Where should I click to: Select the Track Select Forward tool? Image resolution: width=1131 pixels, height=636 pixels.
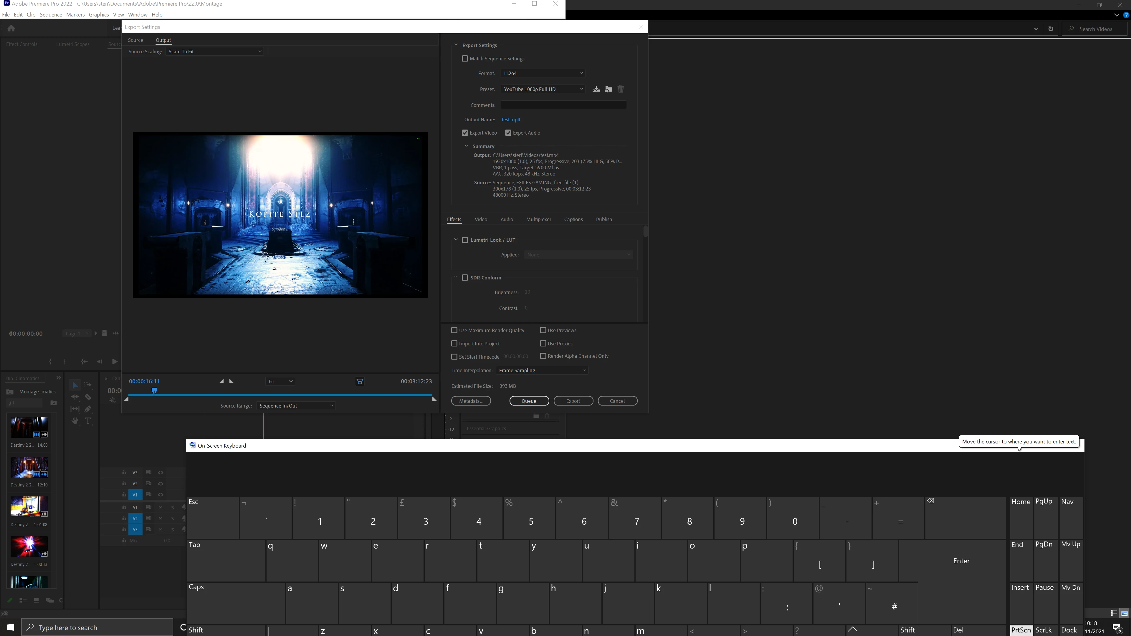(88, 385)
